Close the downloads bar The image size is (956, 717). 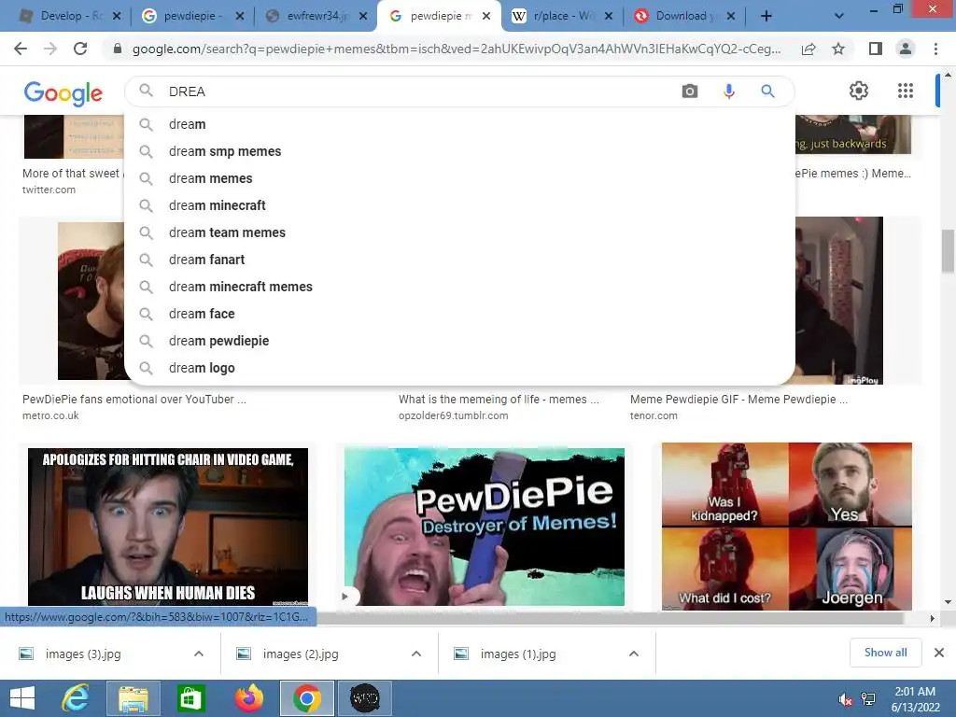pyautogui.click(x=939, y=653)
